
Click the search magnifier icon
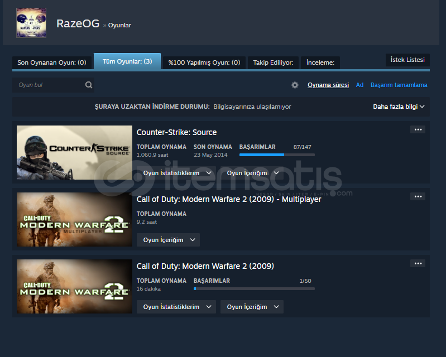(89, 85)
